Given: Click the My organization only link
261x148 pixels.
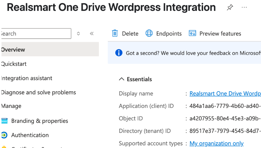Looking at the screenshot, I should point(216,144).
